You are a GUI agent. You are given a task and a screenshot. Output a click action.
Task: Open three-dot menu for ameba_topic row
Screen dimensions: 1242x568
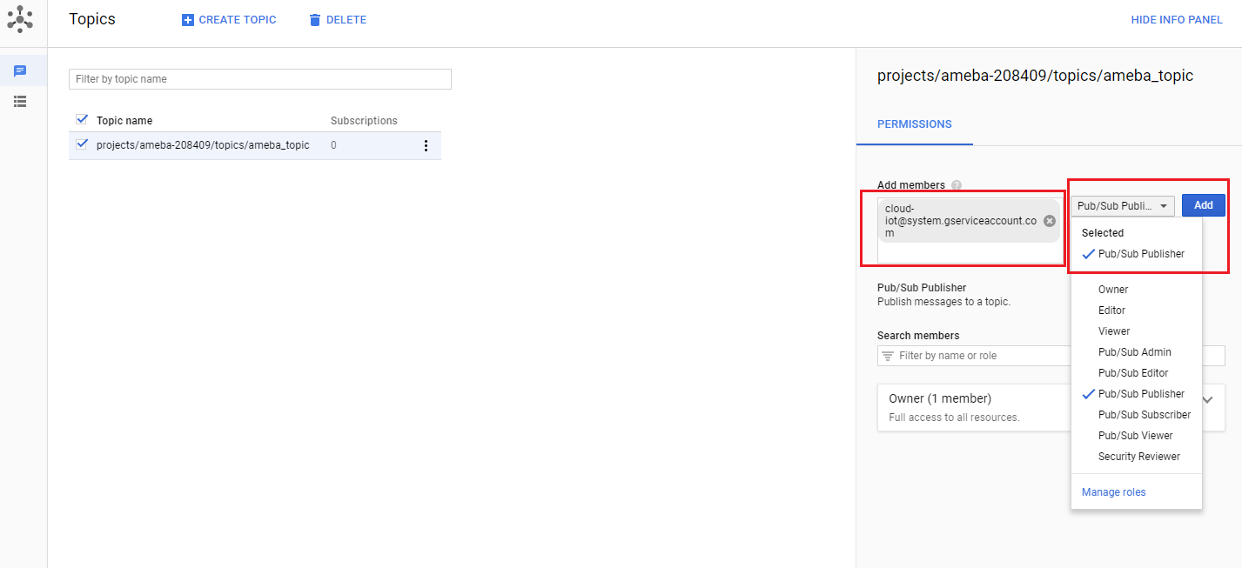[426, 145]
